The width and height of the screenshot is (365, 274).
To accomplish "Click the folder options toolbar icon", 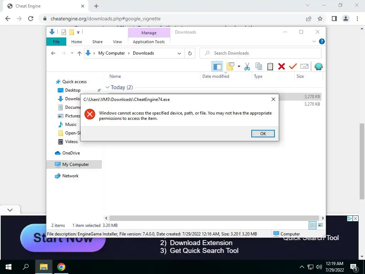I will [230, 67].
